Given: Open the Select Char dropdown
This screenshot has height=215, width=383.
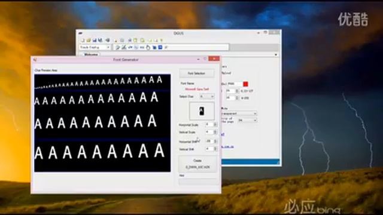Looking at the screenshot, I should click(207, 97).
